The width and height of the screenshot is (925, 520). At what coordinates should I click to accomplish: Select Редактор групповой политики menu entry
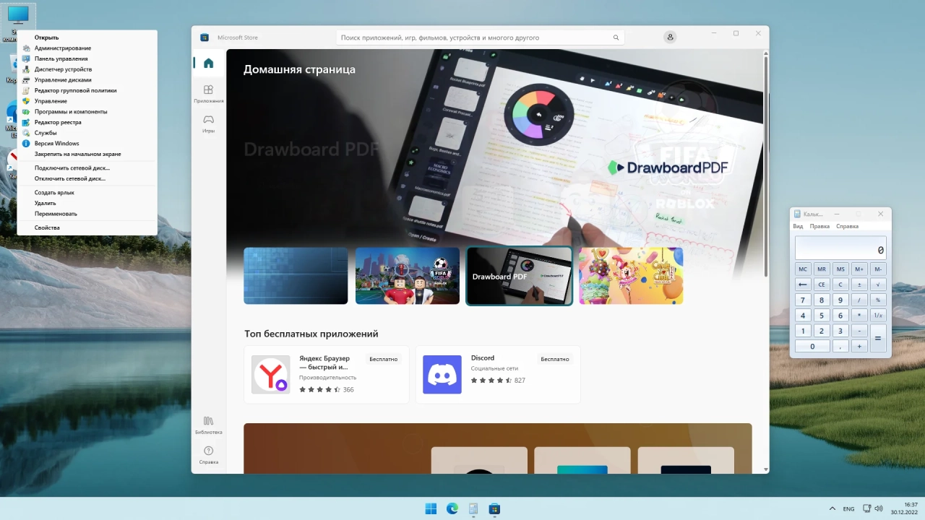coord(87,90)
